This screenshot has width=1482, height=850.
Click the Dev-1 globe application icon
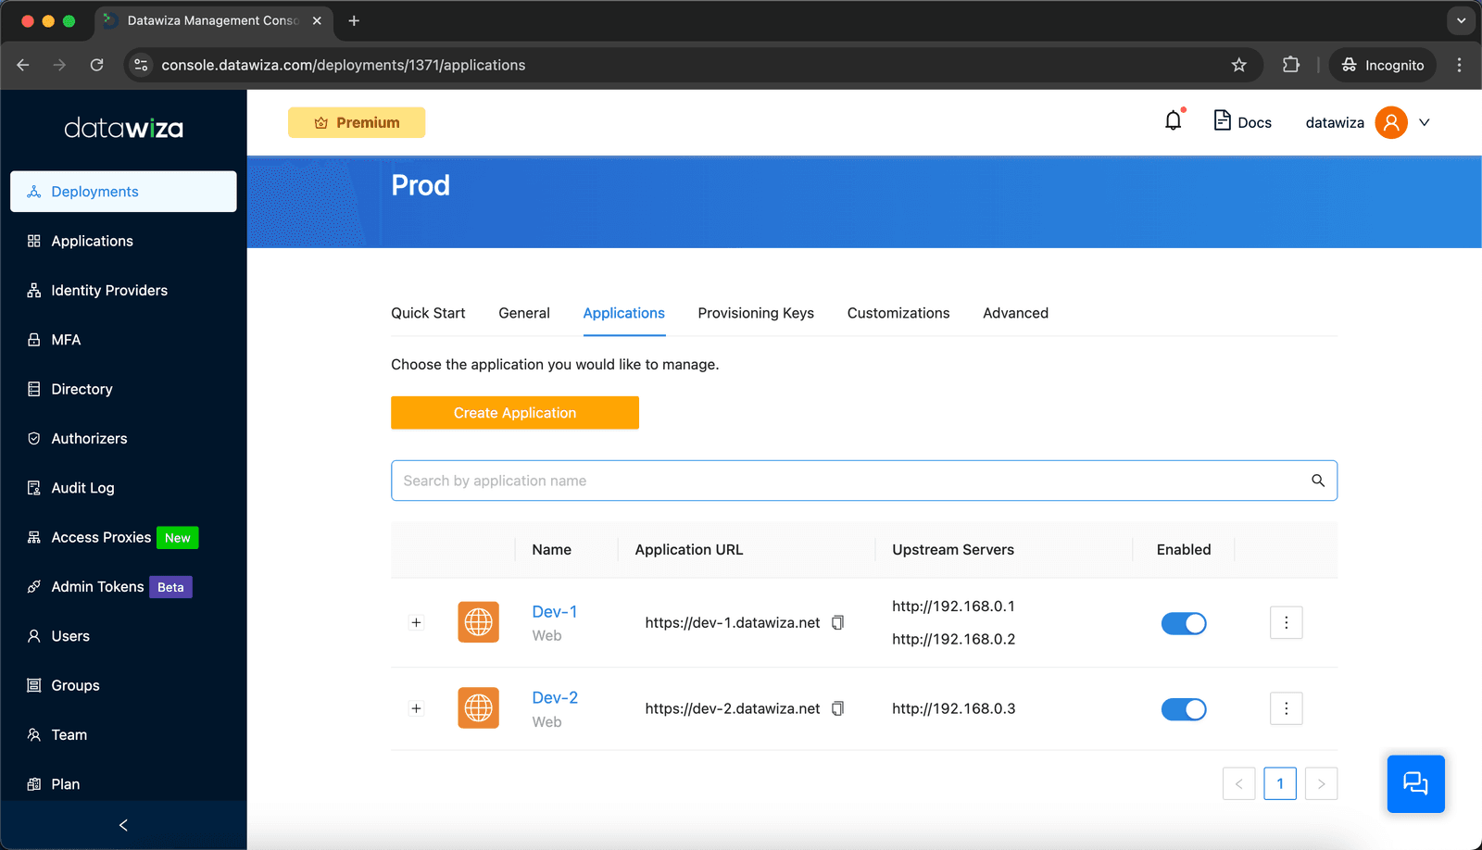(478, 622)
